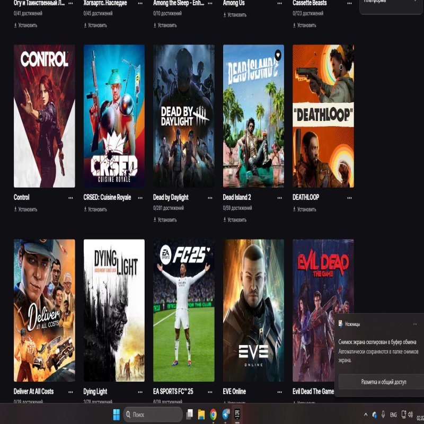Open the three-dot menu for DEATHLOOP

[350, 198]
